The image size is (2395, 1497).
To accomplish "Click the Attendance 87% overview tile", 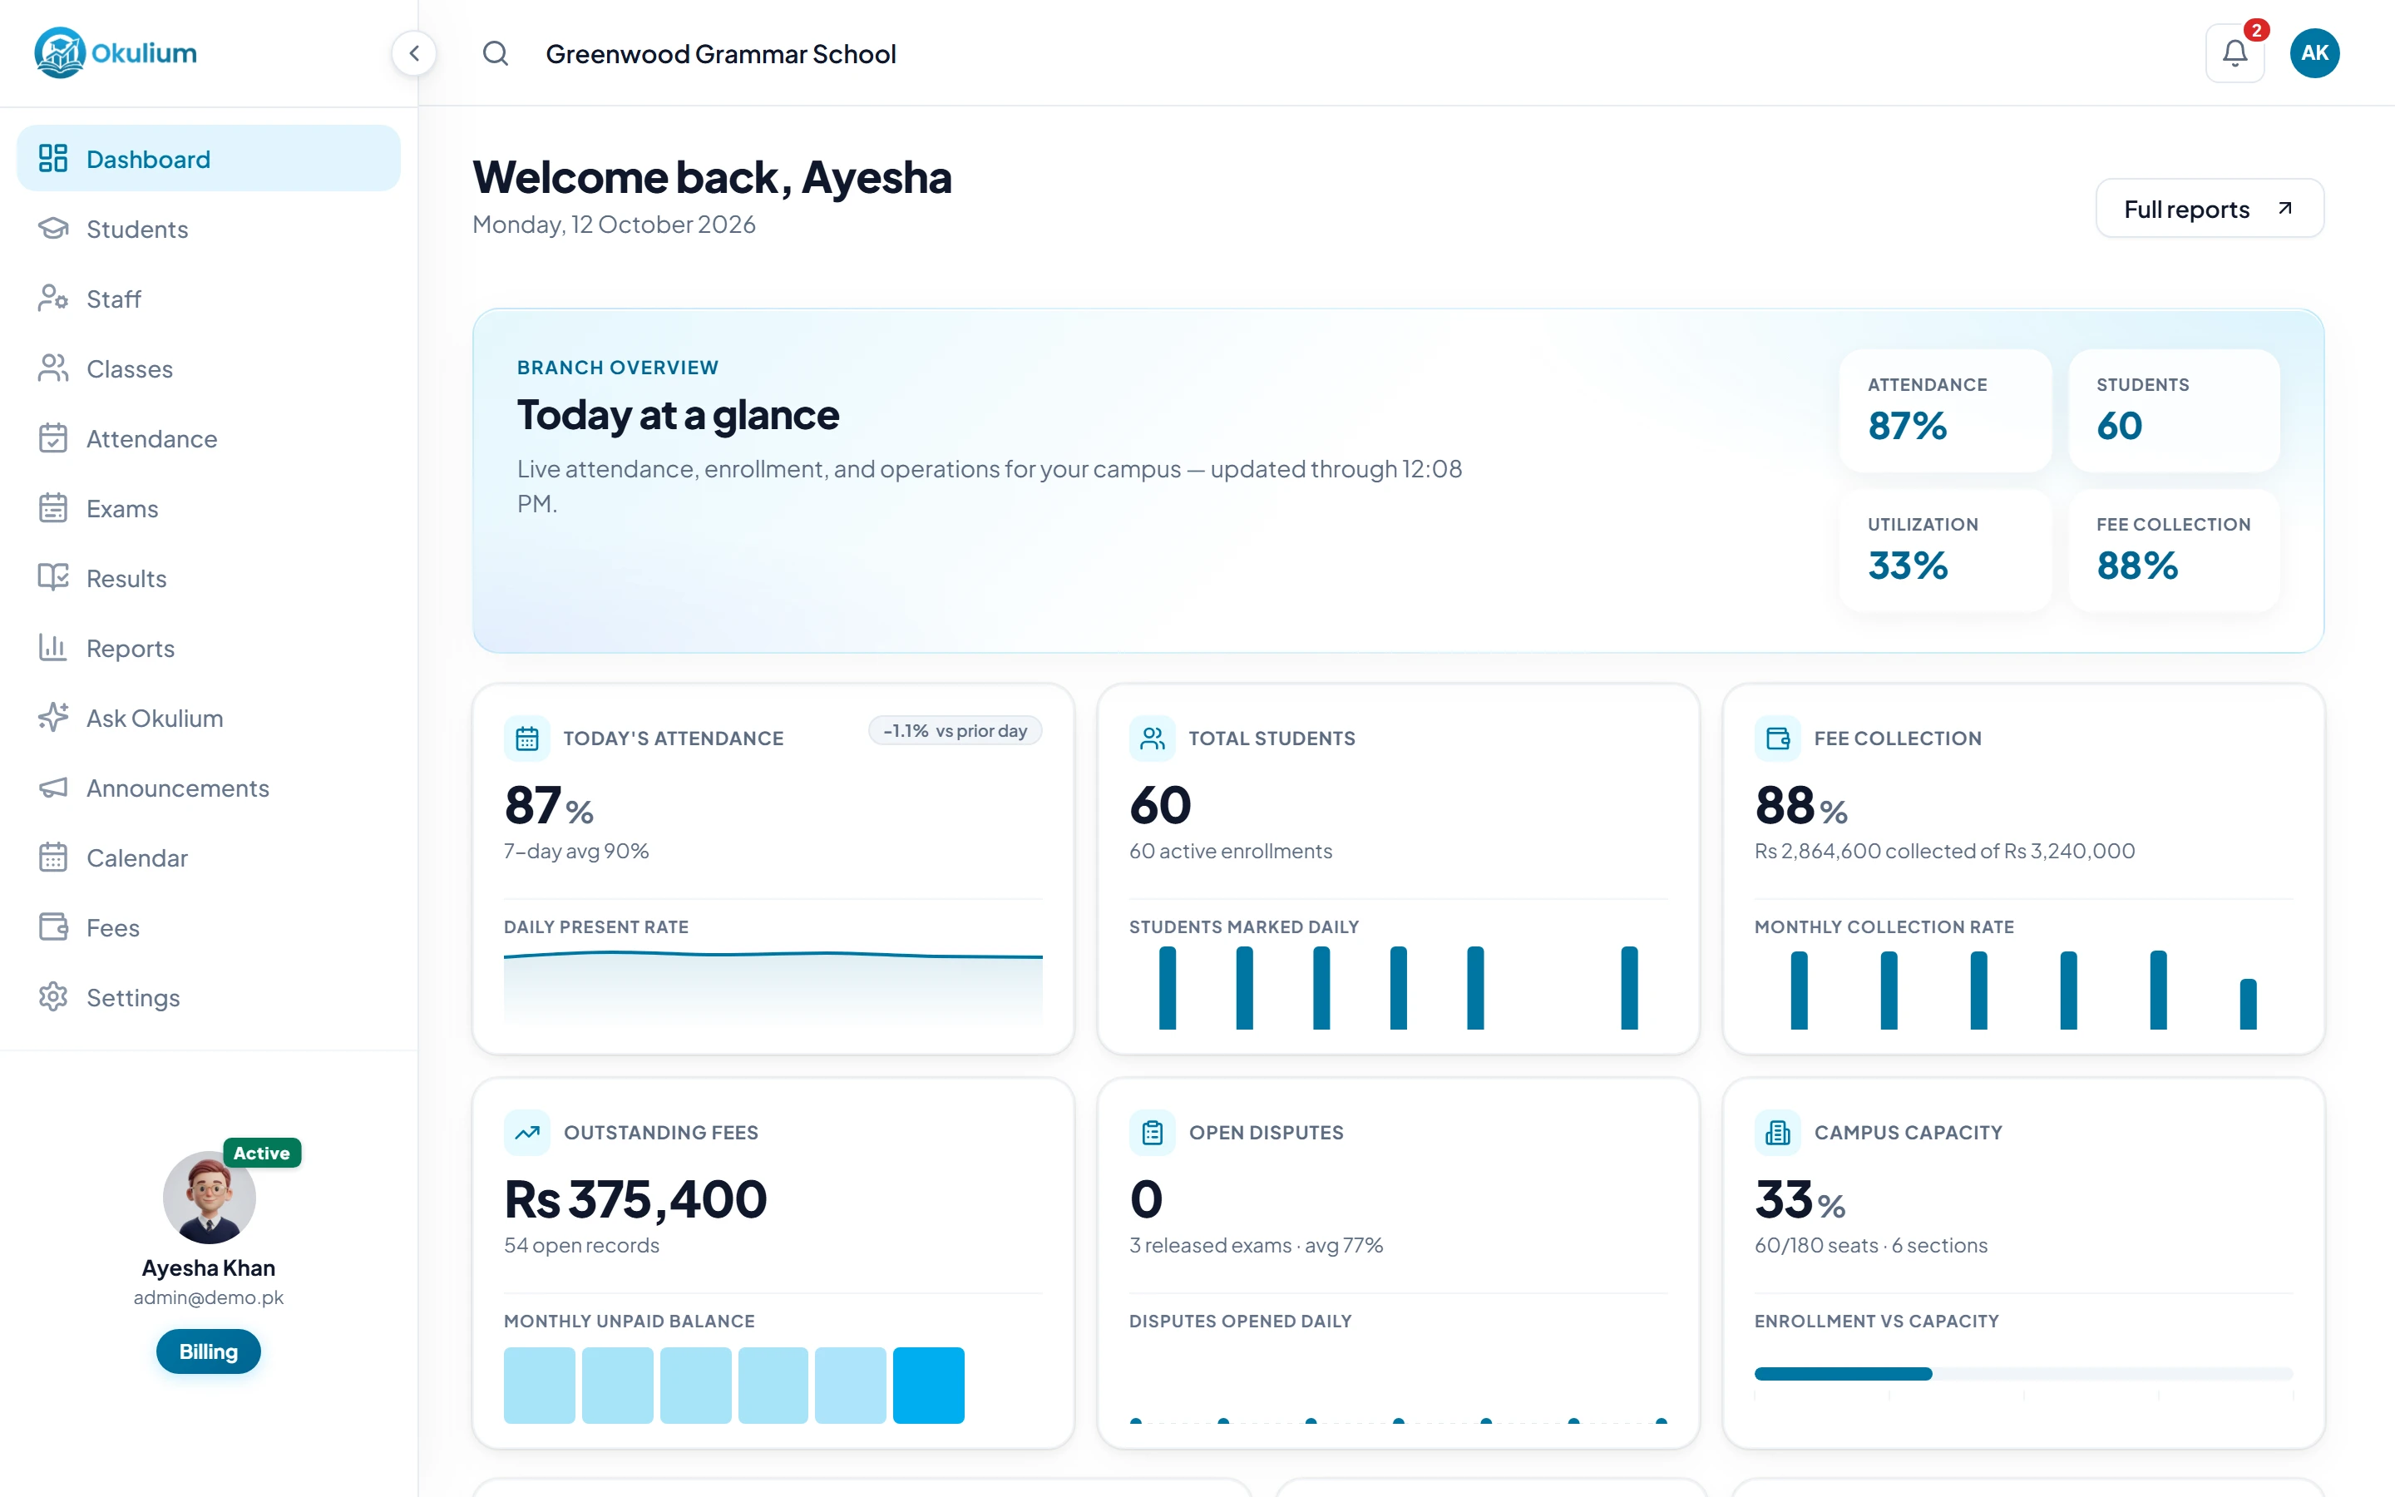I will tap(1945, 410).
